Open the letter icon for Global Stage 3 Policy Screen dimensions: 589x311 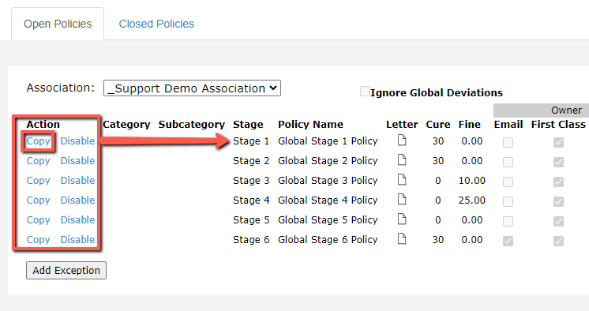tap(402, 179)
